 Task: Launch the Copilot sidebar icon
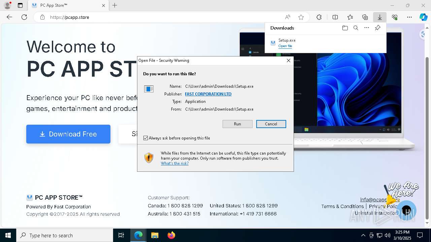click(423, 17)
